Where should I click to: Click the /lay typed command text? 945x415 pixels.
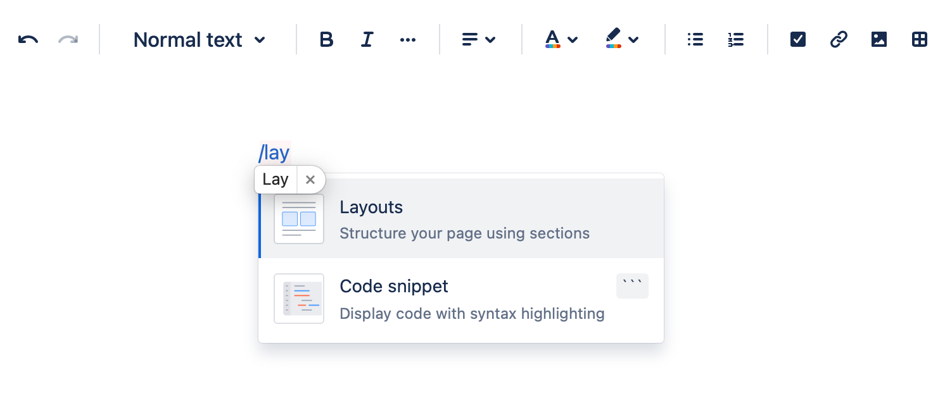(274, 152)
